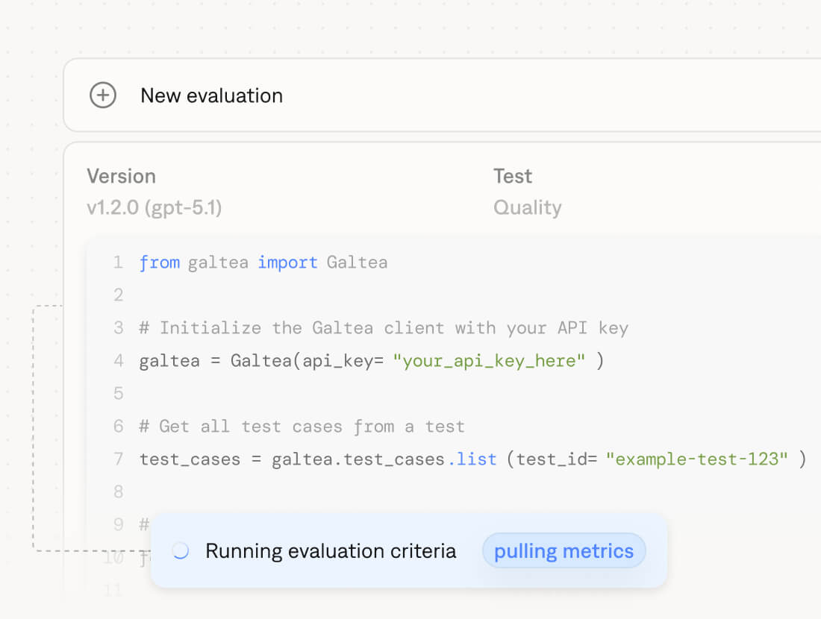The width and height of the screenshot is (821, 619).
Task: Open the v1.2.0 (gpt-5.1) version selector
Action: [x=154, y=207]
